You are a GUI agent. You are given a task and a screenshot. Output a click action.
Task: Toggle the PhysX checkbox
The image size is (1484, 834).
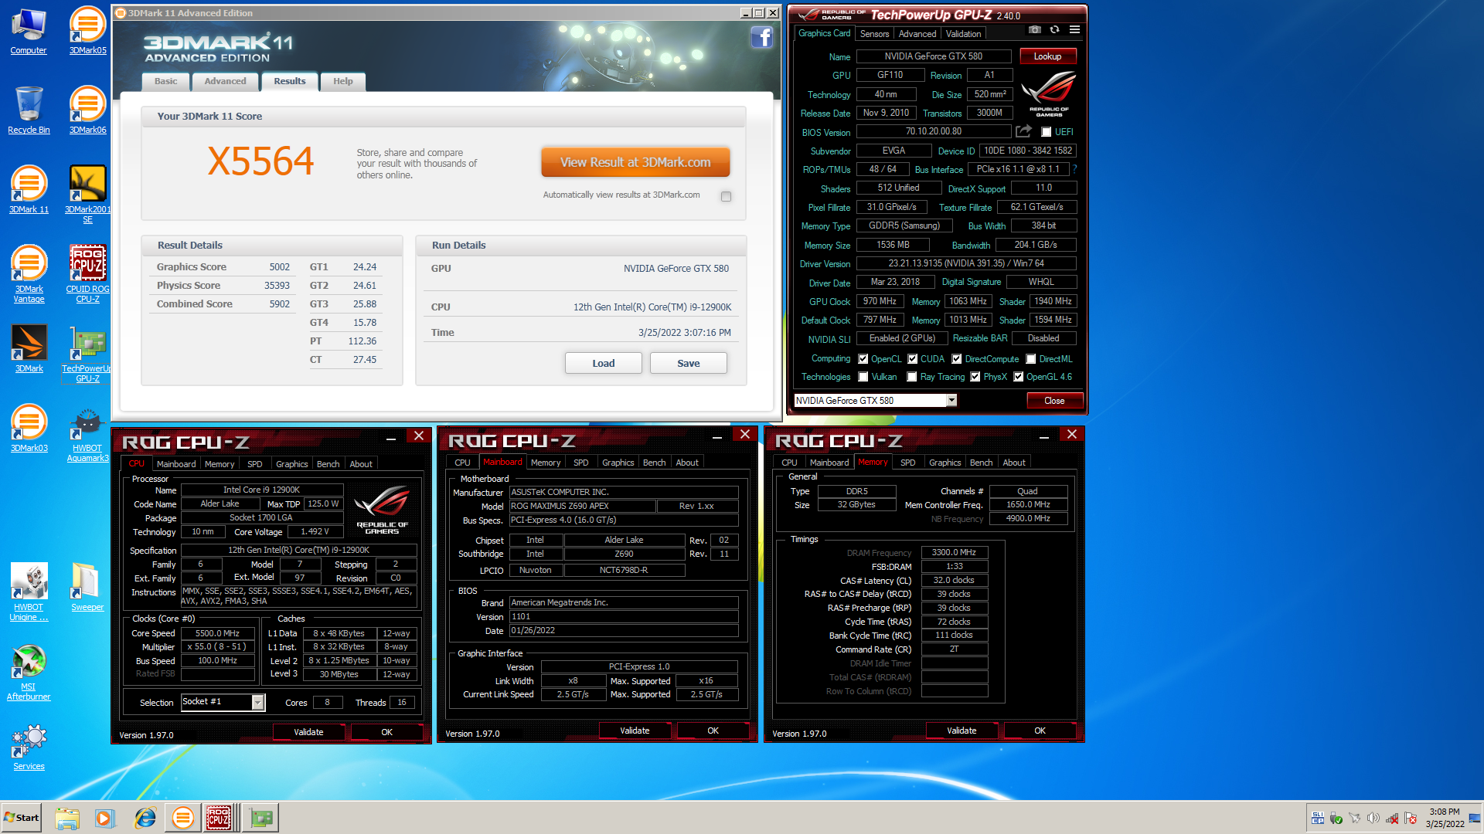[x=975, y=377]
